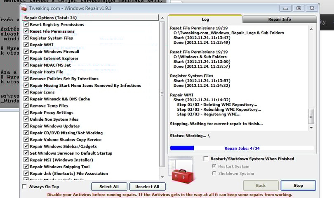Viewport: 334px width, 198px height.
Task: Close the Windows Repair window
Action: click(x=312, y=8)
